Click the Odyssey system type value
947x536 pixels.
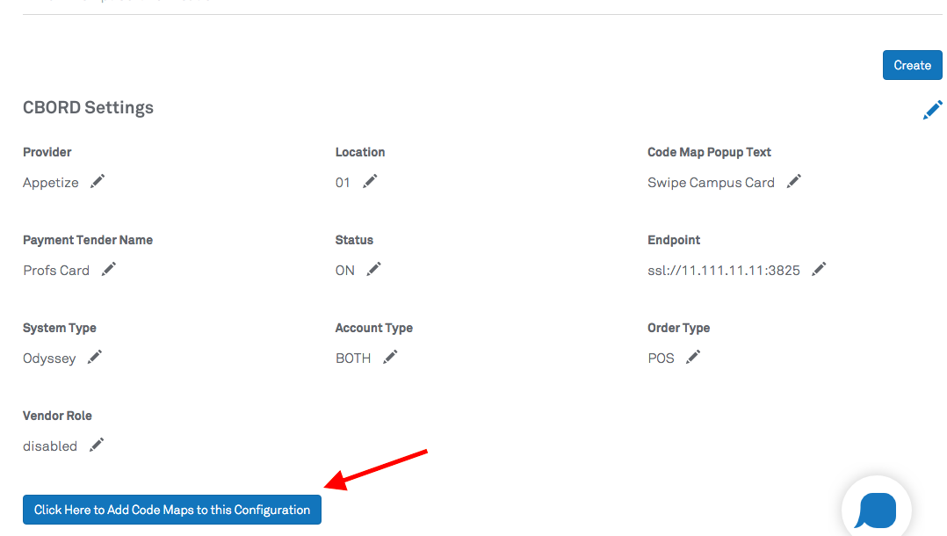[49, 359]
